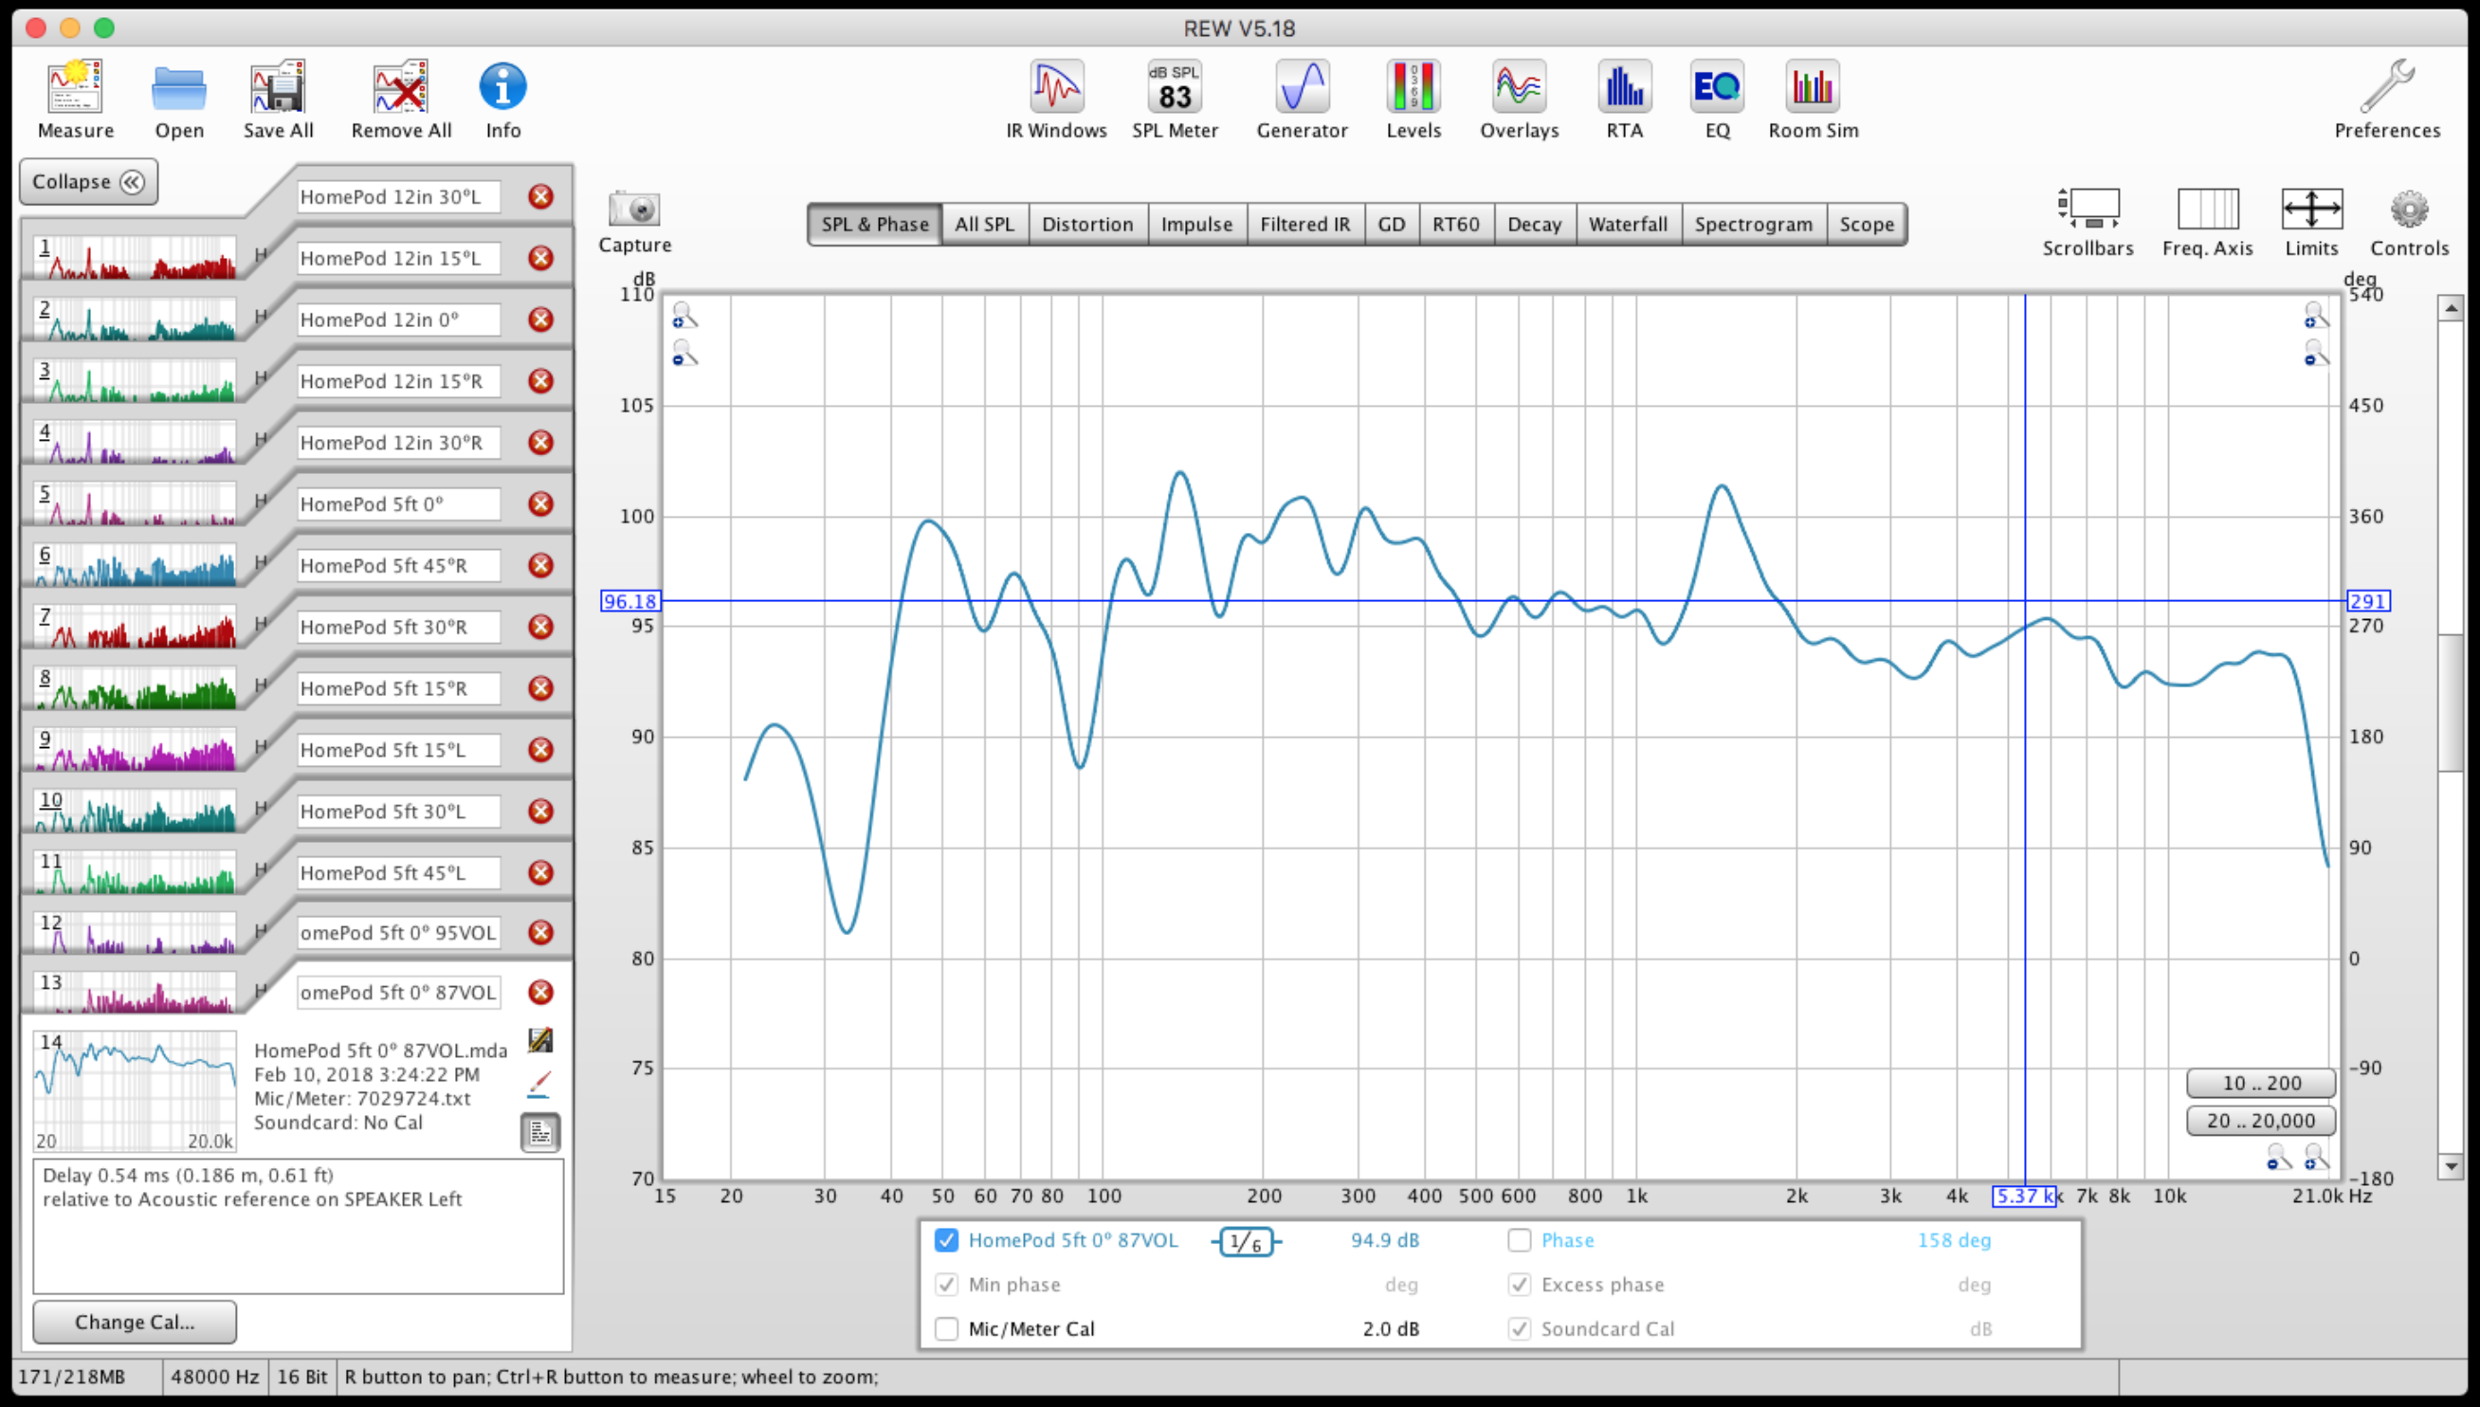Screen dimensions: 2480x1407
Task: Open the Spectrogram tab
Action: [1753, 224]
